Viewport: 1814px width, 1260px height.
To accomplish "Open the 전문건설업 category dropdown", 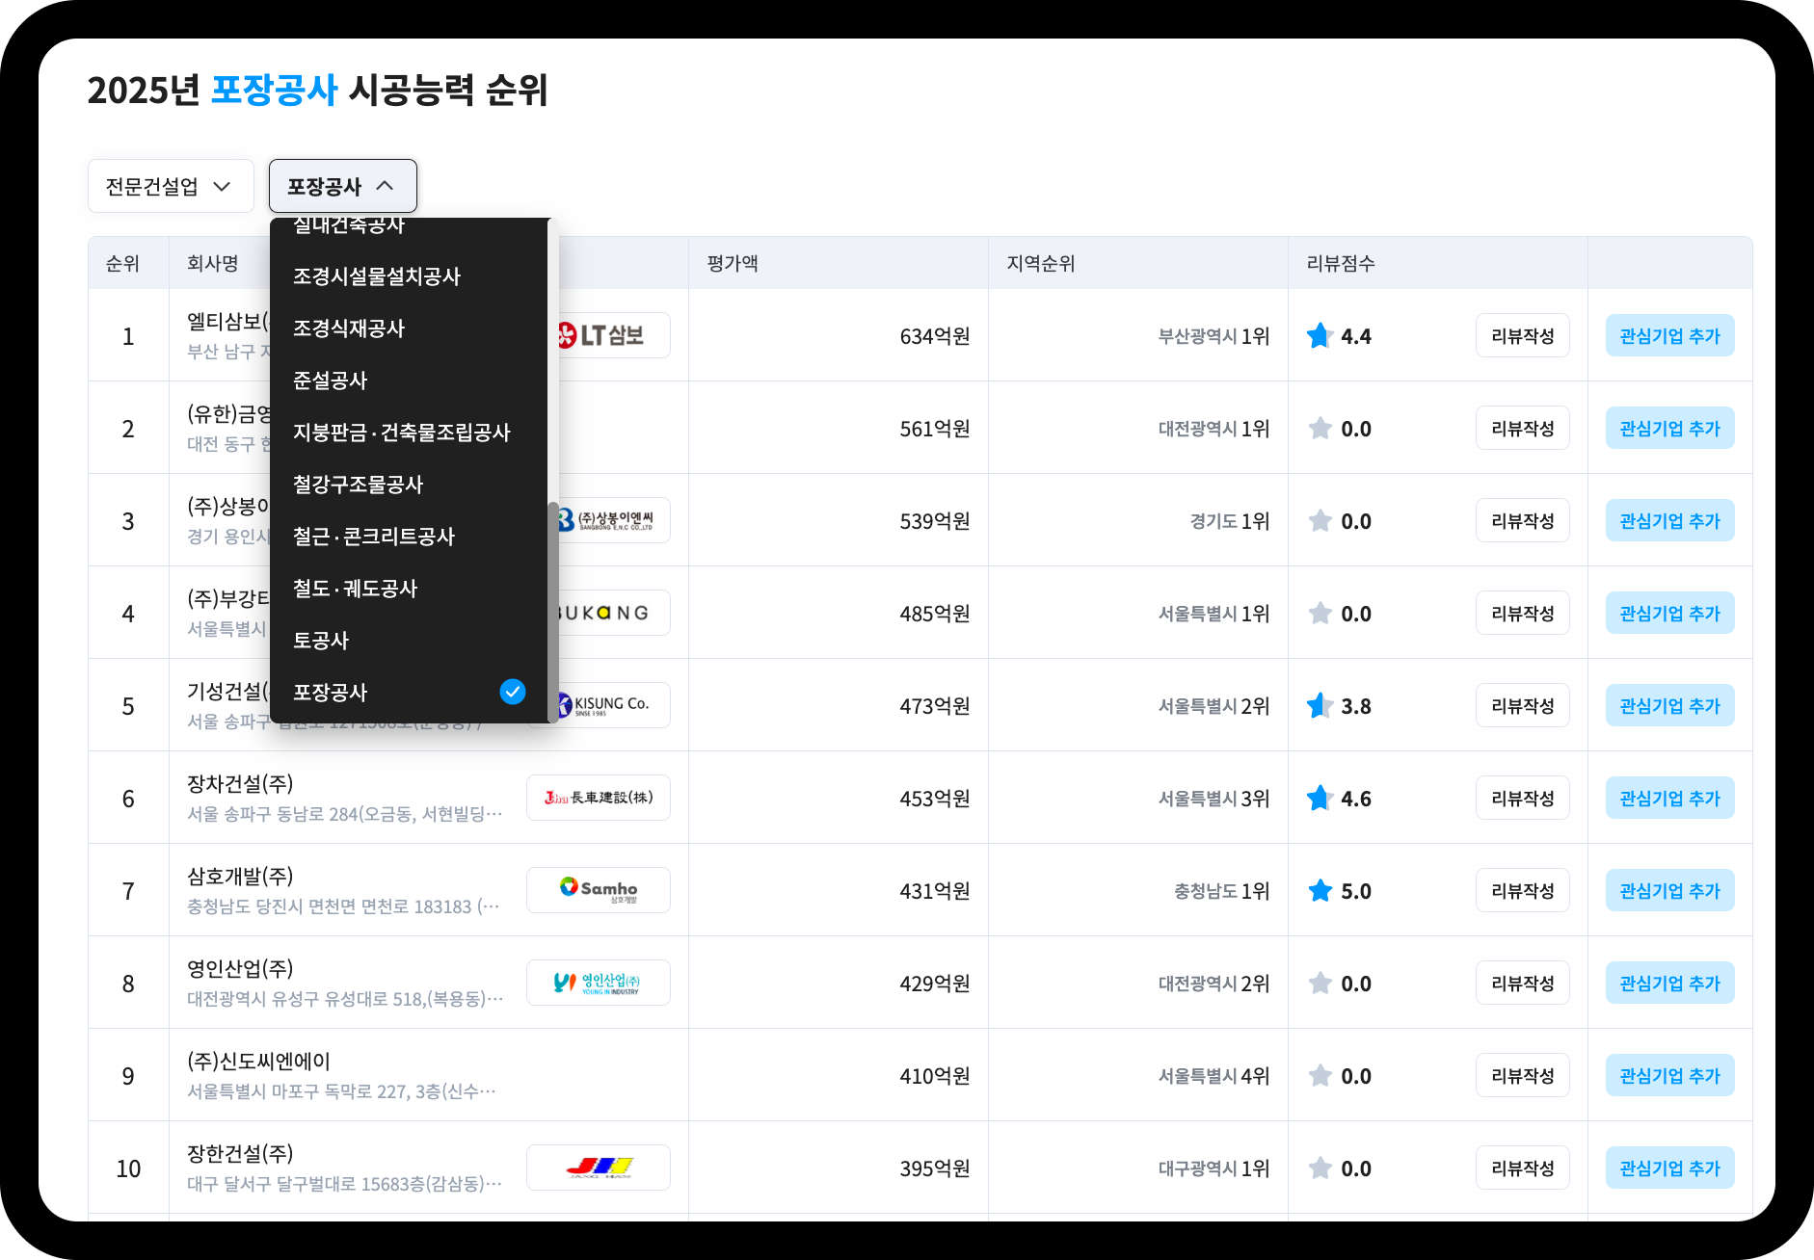I will tap(171, 186).
